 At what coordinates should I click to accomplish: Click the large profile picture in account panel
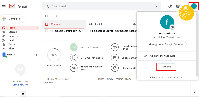pyautogui.click(x=167, y=22)
